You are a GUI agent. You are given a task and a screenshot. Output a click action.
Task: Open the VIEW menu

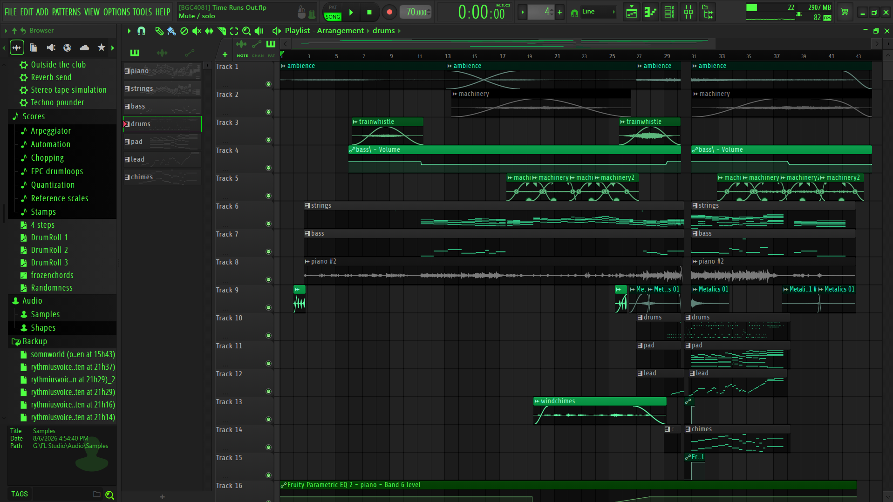point(92,12)
